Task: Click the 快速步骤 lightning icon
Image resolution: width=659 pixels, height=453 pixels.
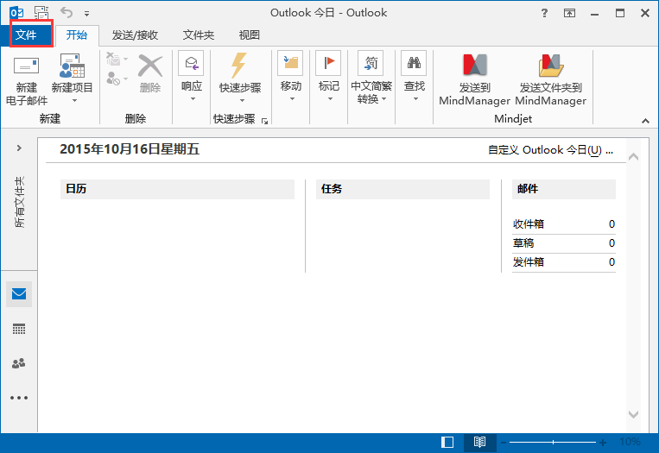Action: (x=239, y=65)
